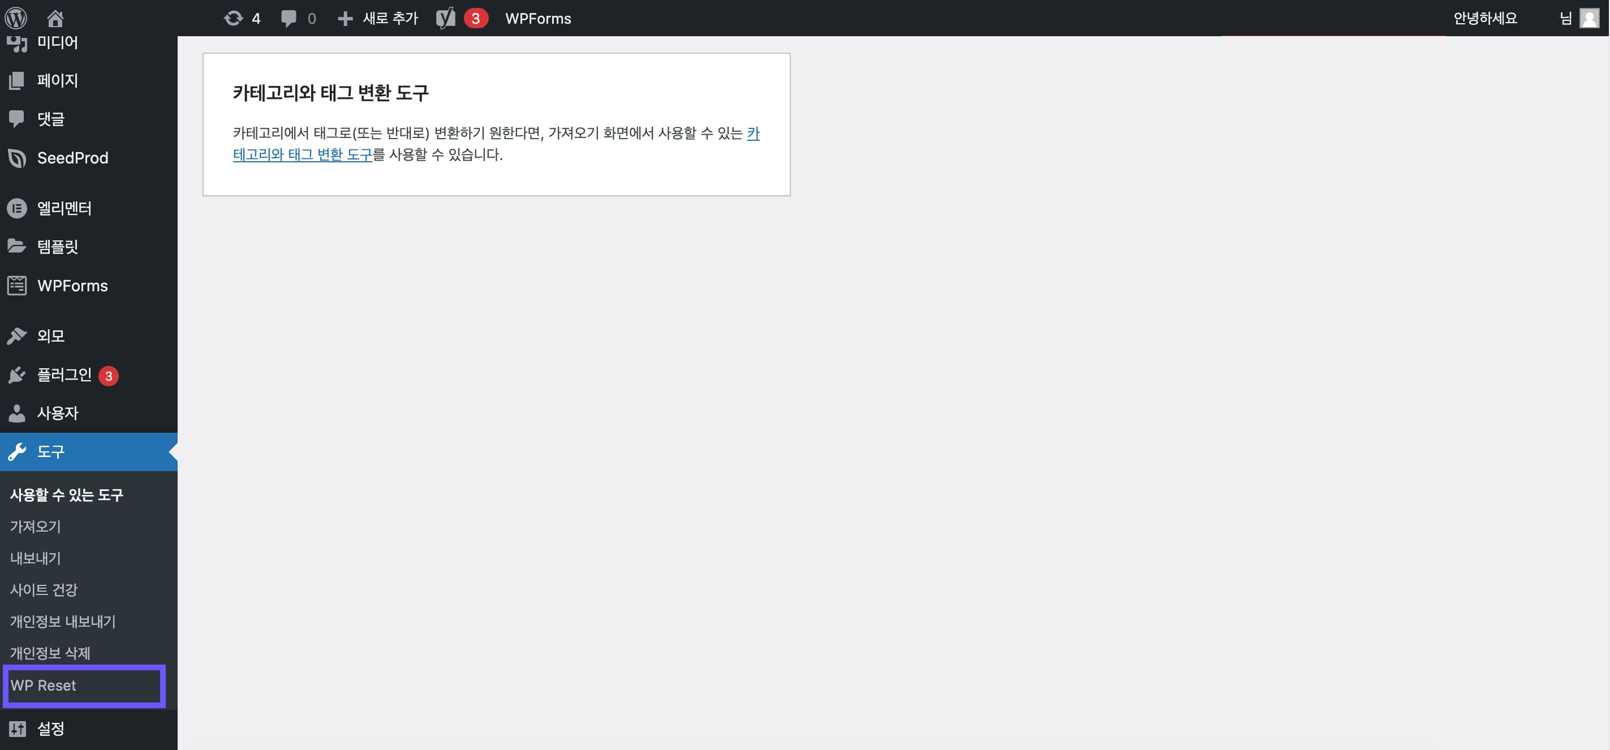Viewport: 1610px width, 750px height.
Task: Open 템플릿 folder menu item
Action: [57, 246]
